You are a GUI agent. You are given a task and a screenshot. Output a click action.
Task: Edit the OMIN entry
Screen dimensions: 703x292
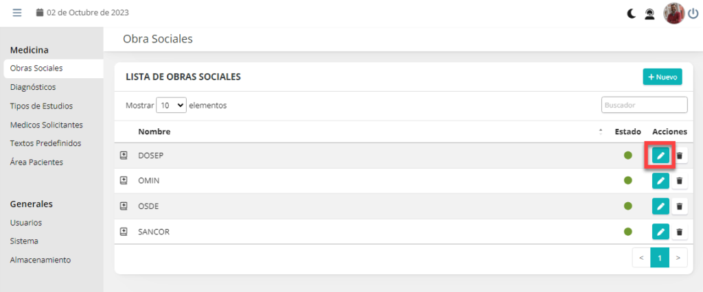[x=660, y=181]
